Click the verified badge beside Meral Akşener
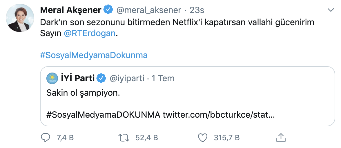 point(109,10)
